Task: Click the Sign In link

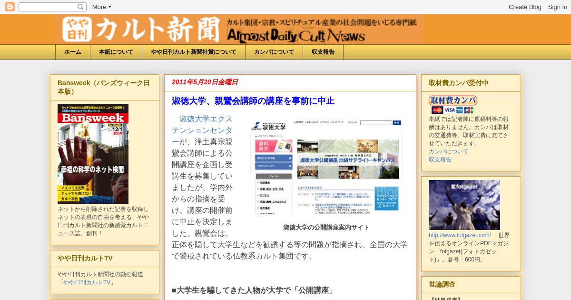Action: pyautogui.click(x=558, y=7)
